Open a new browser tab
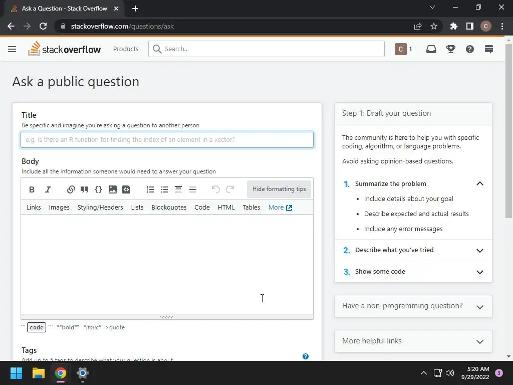Screen dimensions: 513x385 click(135, 9)
